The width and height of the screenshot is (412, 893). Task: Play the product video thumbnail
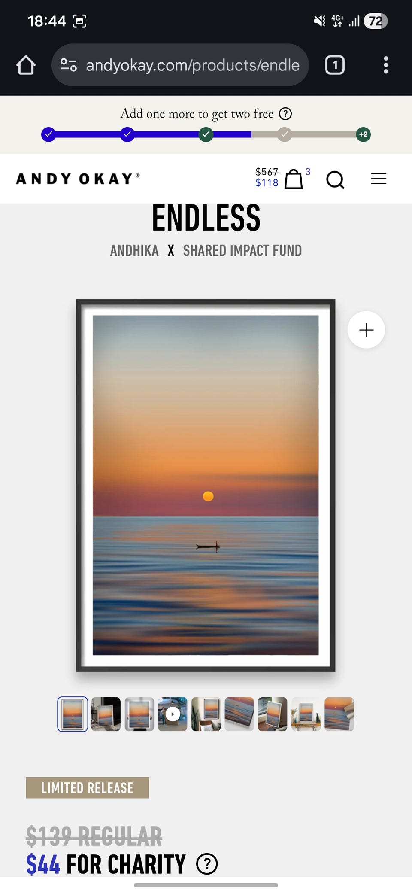[x=173, y=714]
